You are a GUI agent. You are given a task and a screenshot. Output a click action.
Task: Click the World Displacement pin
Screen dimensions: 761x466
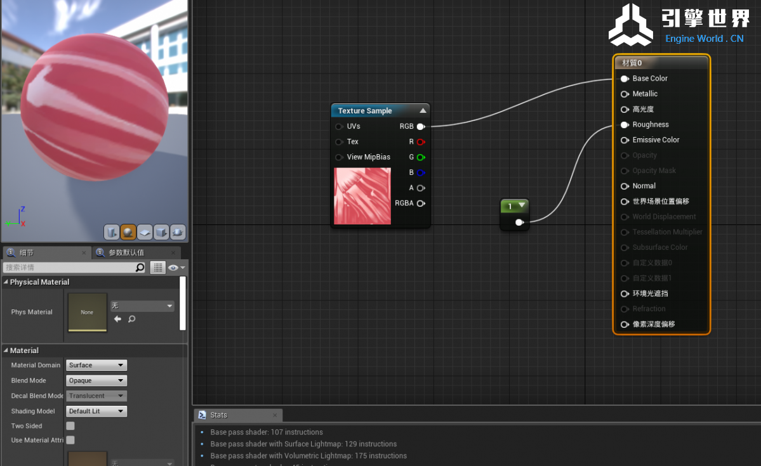pos(625,217)
